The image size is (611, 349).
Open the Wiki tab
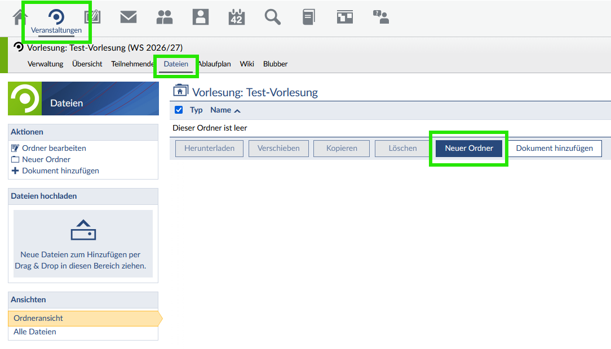click(x=247, y=64)
